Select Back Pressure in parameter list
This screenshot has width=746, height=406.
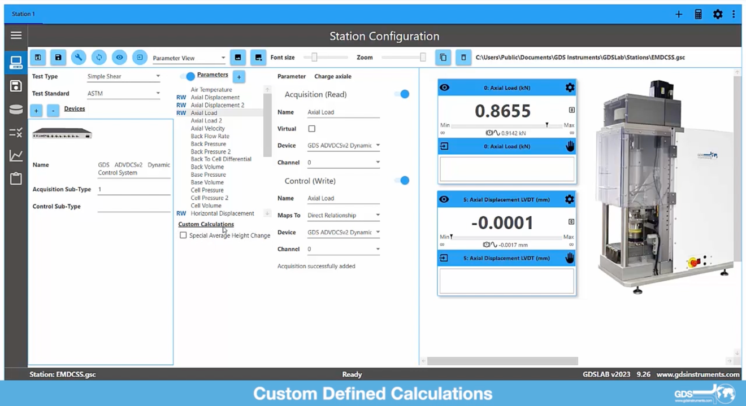(208, 144)
